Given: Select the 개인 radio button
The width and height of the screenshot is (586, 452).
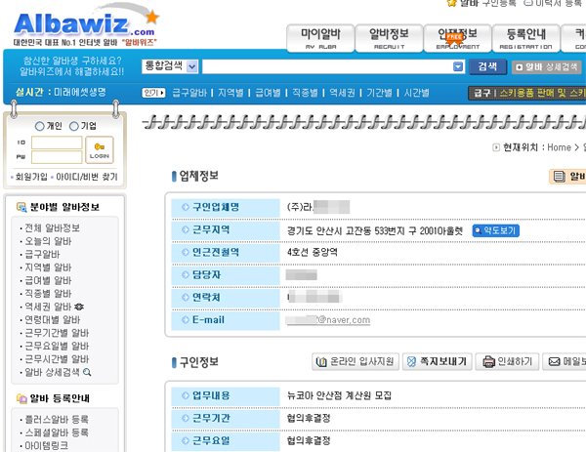Looking at the screenshot, I should coord(39,126).
